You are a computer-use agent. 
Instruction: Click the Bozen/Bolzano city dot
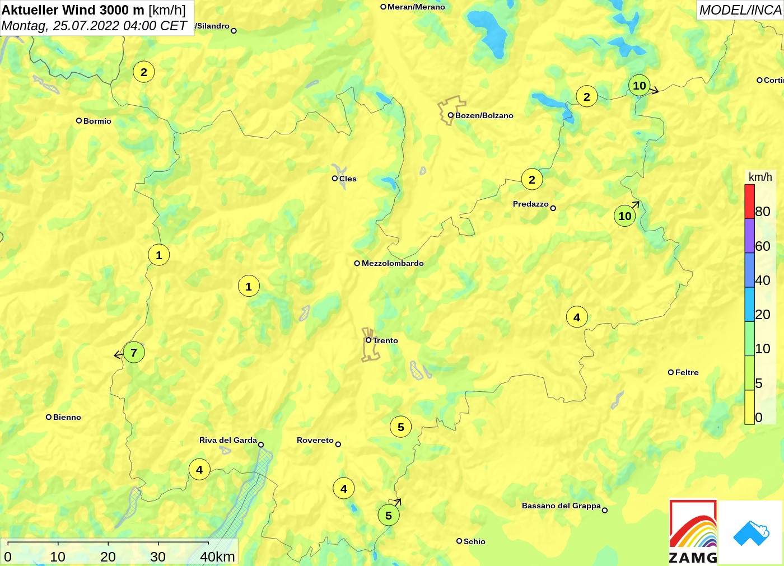(x=450, y=115)
